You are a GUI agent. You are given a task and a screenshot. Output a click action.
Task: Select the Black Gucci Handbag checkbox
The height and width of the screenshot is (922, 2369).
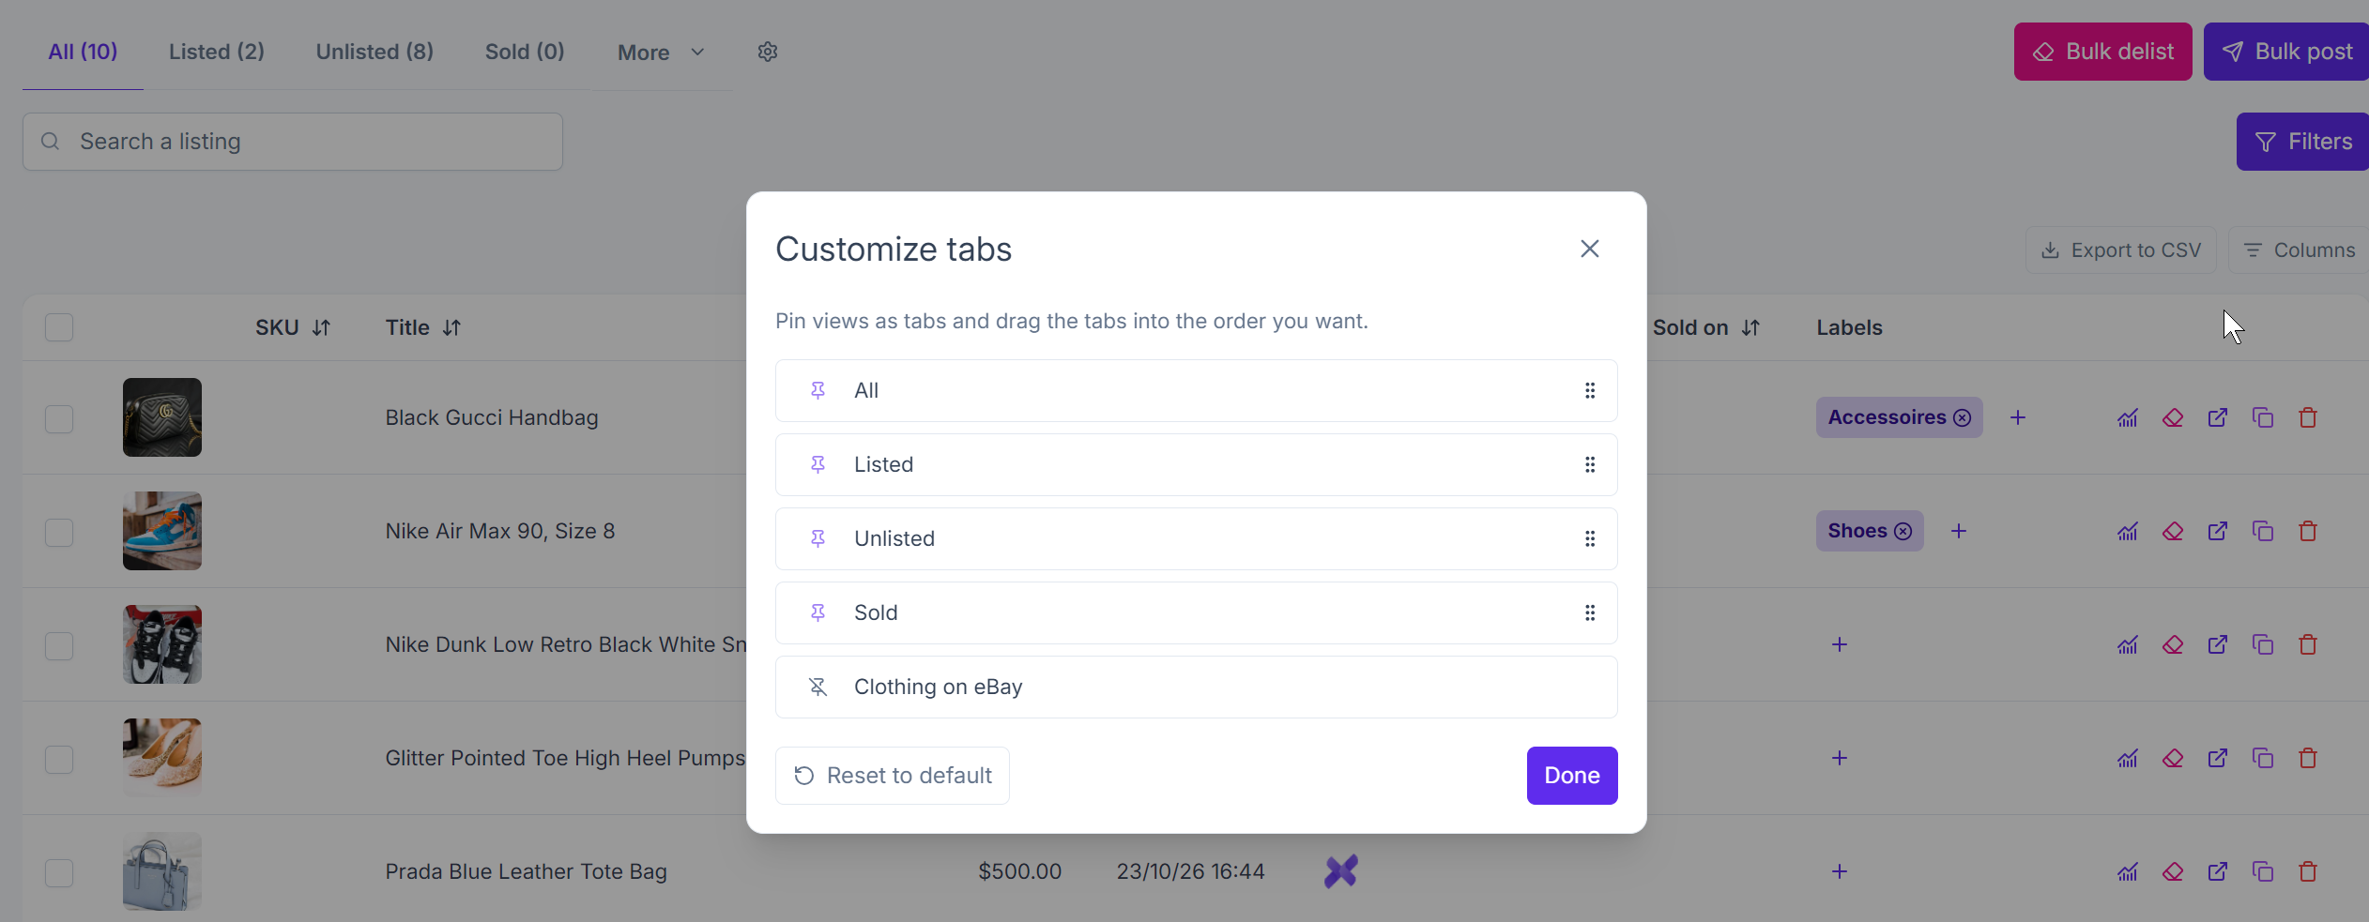pos(59,418)
